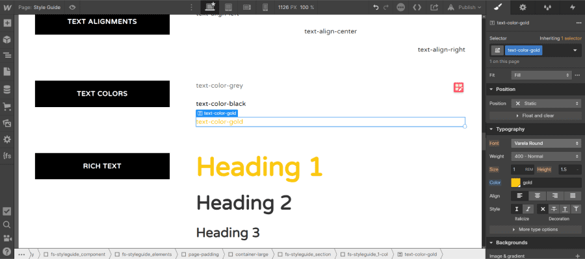
Task: Click the gold color swatch
Action: coord(515,182)
